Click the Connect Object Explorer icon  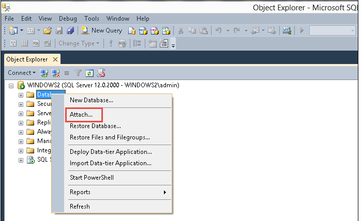(44, 73)
